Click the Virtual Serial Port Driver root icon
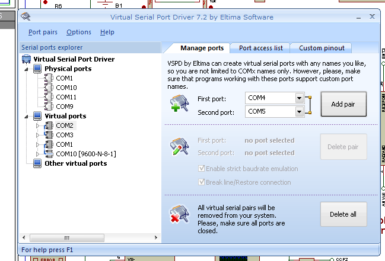Screen dimensions: 385x261 pos(27,59)
